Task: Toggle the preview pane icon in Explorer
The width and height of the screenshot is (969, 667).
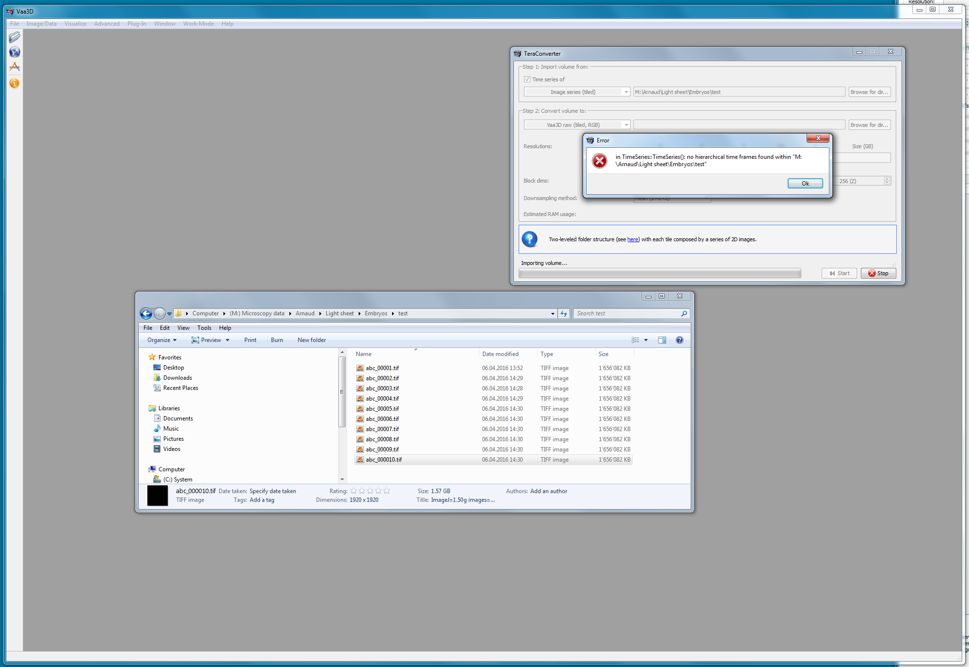Action: [x=662, y=340]
